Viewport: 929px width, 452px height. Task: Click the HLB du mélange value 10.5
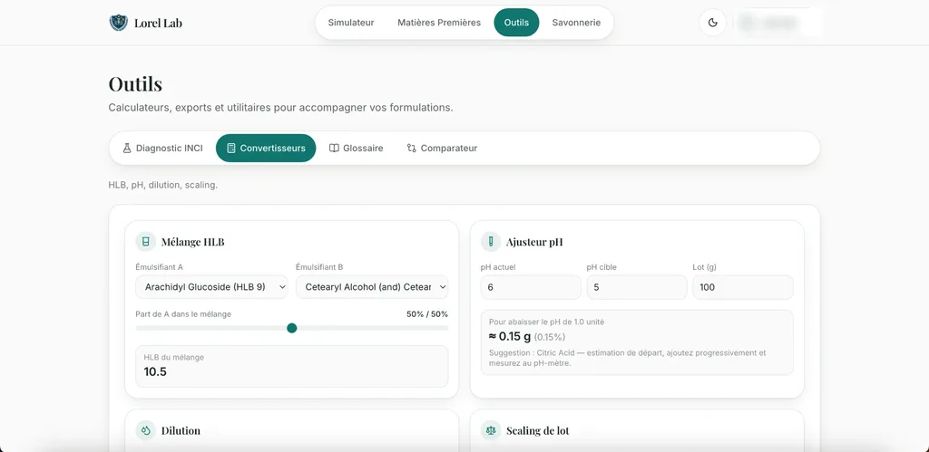click(x=155, y=371)
